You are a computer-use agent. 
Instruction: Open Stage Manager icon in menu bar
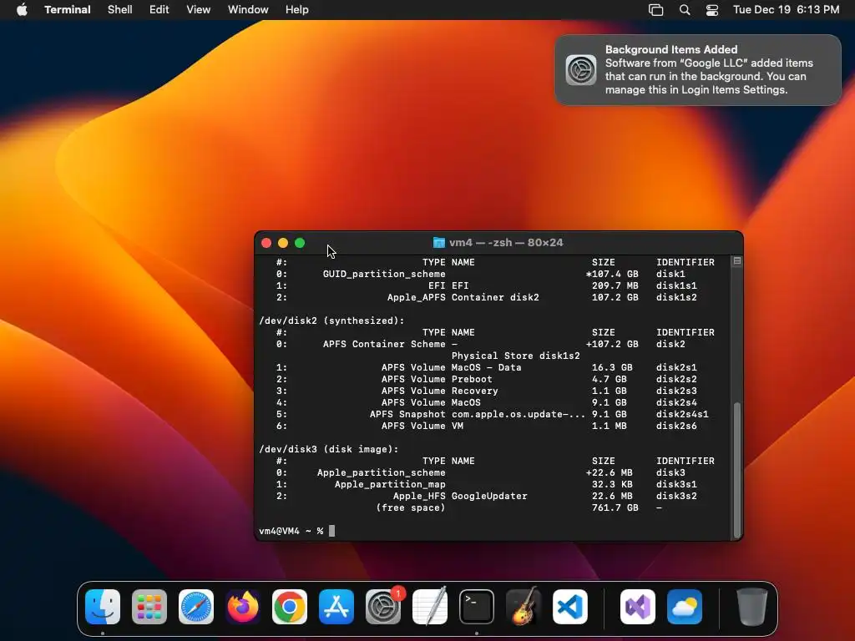pyautogui.click(x=656, y=10)
